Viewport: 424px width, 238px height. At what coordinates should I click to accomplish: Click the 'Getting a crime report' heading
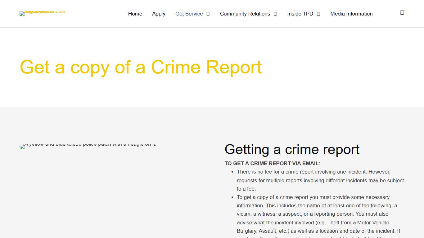(292, 149)
